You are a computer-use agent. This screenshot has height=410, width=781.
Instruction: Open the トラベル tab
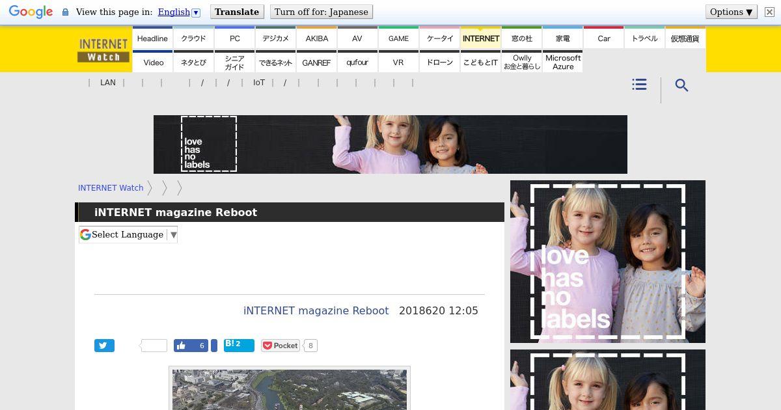(644, 38)
